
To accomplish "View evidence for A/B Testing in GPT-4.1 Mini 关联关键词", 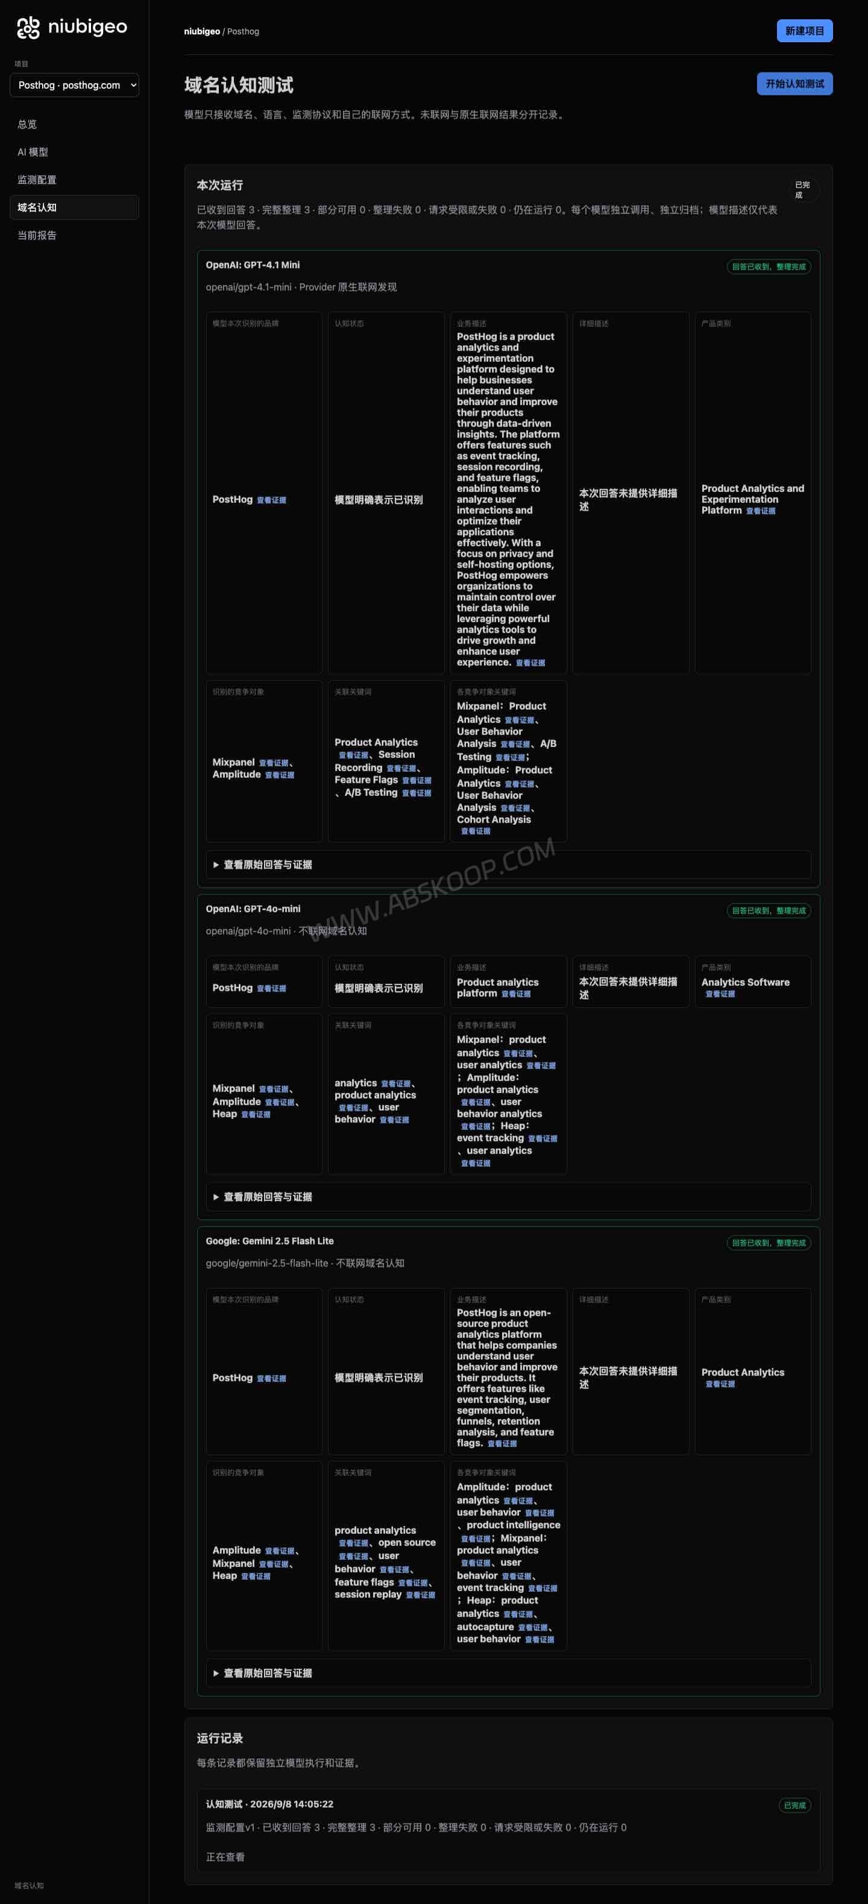I will click(417, 793).
